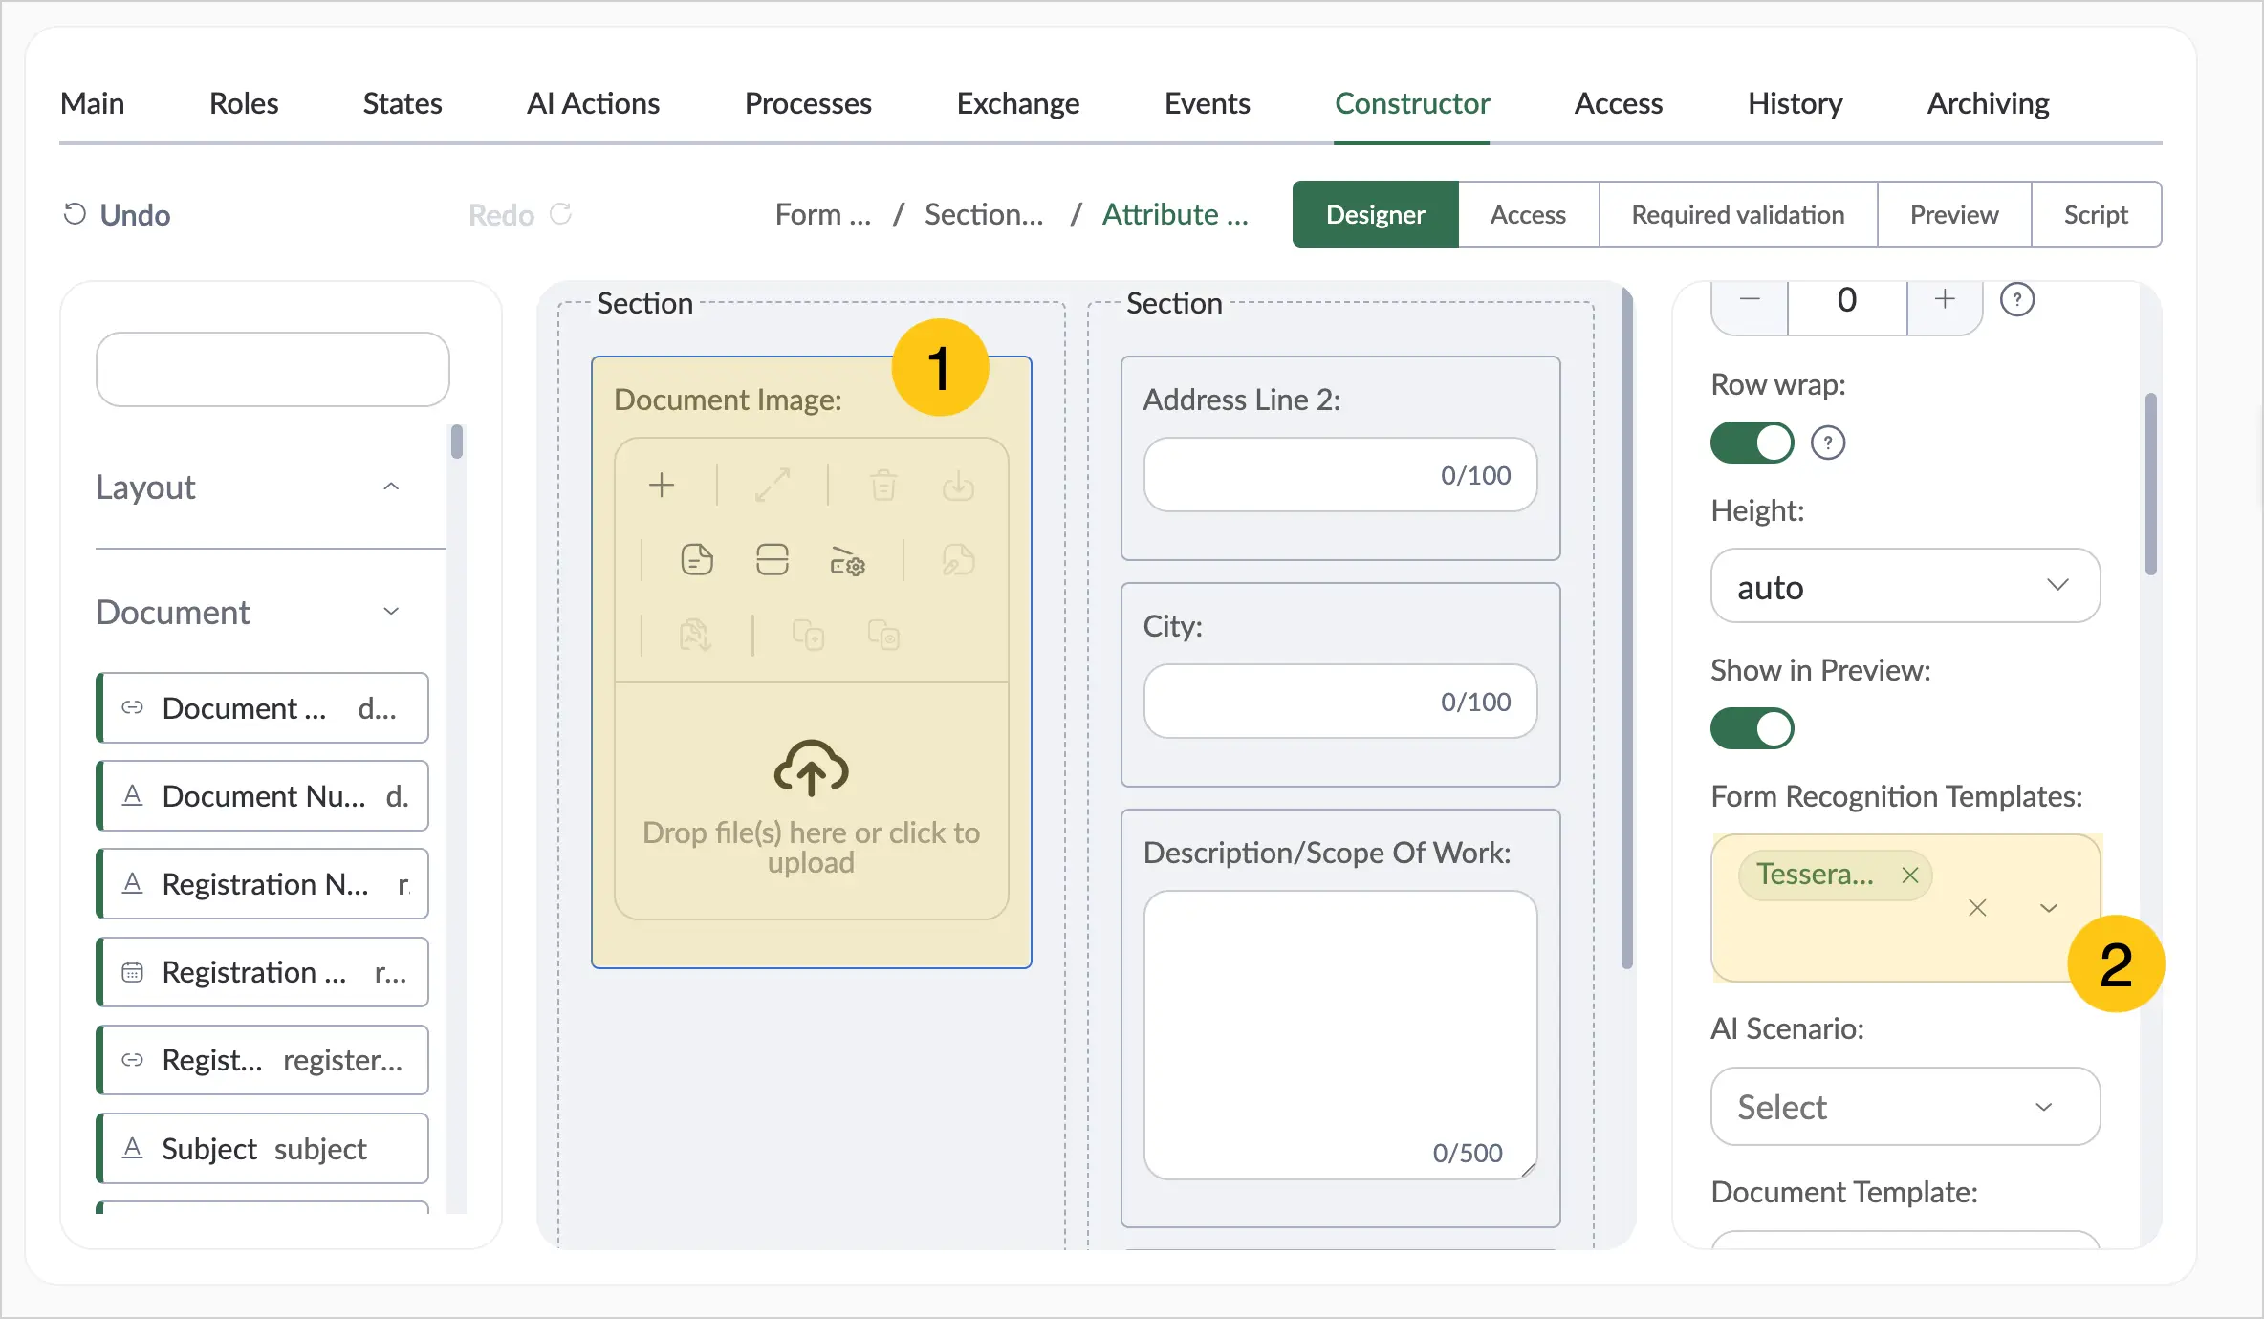The height and width of the screenshot is (1319, 2264).
Task: Open the Script mode
Action: pos(2095,214)
